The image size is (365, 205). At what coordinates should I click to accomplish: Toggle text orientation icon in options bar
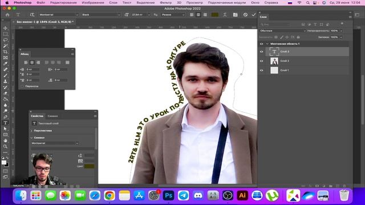point(32,15)
